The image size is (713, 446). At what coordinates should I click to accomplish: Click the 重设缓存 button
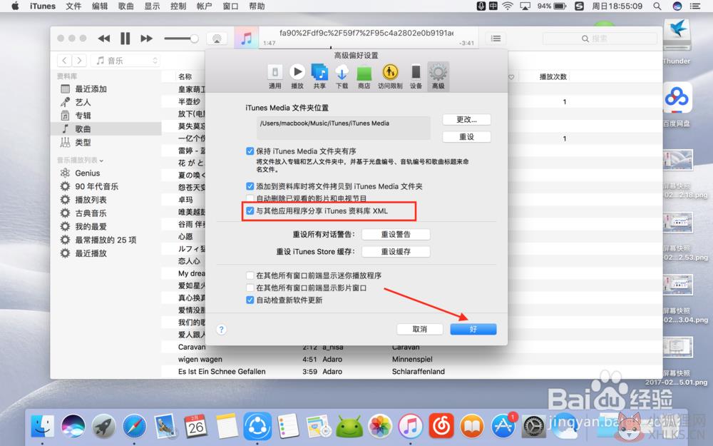(396, 252)
